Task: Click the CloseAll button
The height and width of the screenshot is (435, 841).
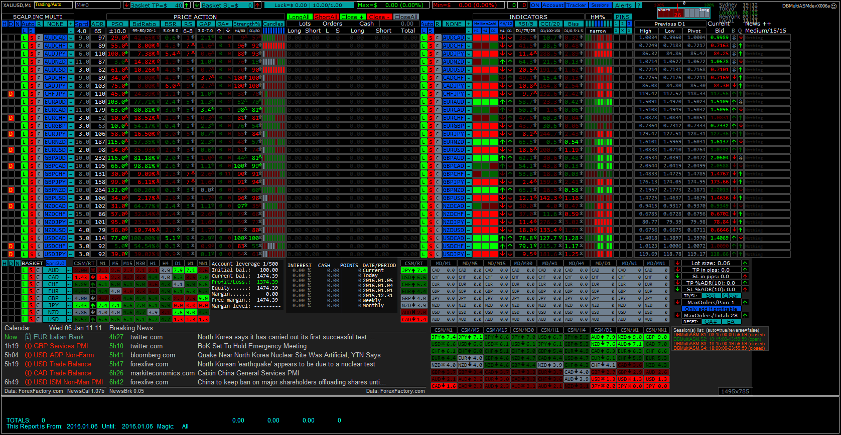Action: click(406, 17)
